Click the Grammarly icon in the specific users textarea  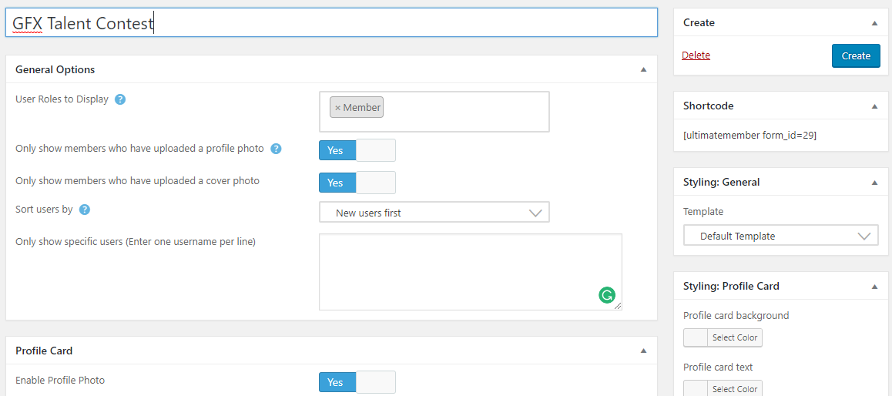pyautogui.click(x=607, y=295)
